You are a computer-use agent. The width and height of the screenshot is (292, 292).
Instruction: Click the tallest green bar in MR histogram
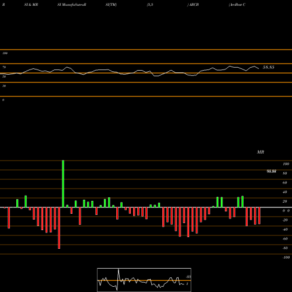coord(63,184)
